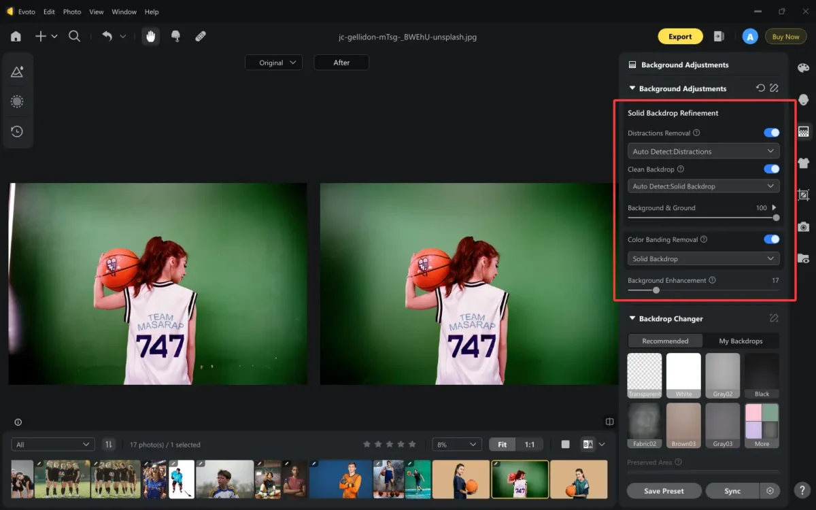Click the Undo arrow icon
The height and width of the screenshot is (510, 816).
(107, 37)
